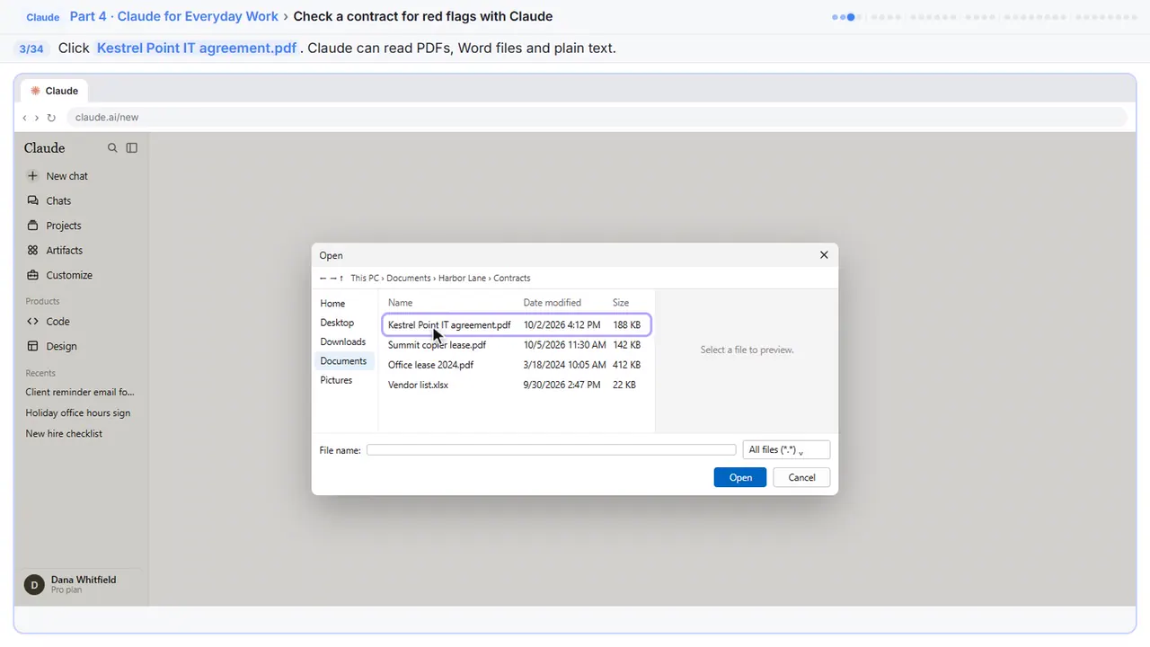Reload the claude.ai page

(51, 118)
